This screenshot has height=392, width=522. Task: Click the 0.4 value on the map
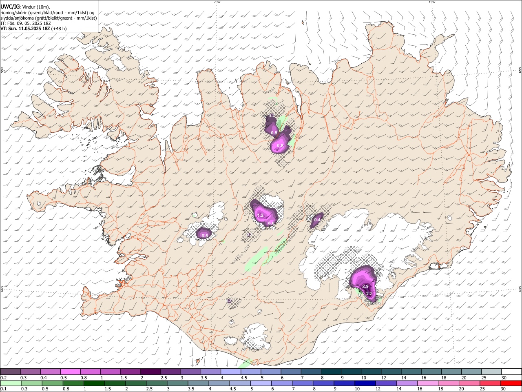[x=317, y=220]
